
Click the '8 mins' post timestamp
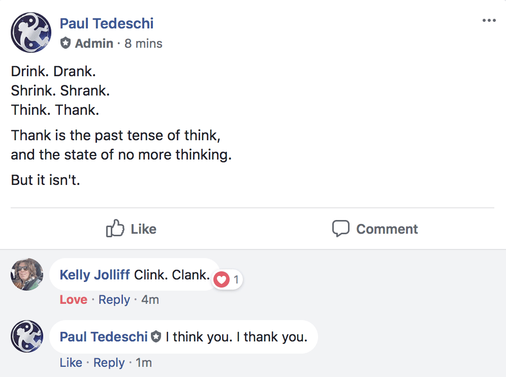click(143, 44)
